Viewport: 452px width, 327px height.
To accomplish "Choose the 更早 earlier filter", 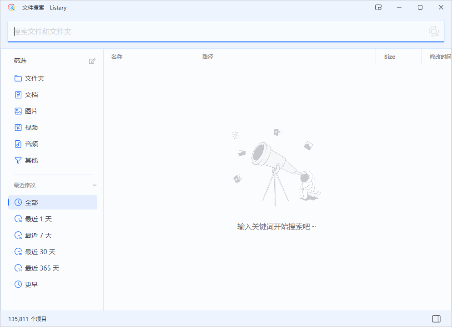I will coord(53,284).
